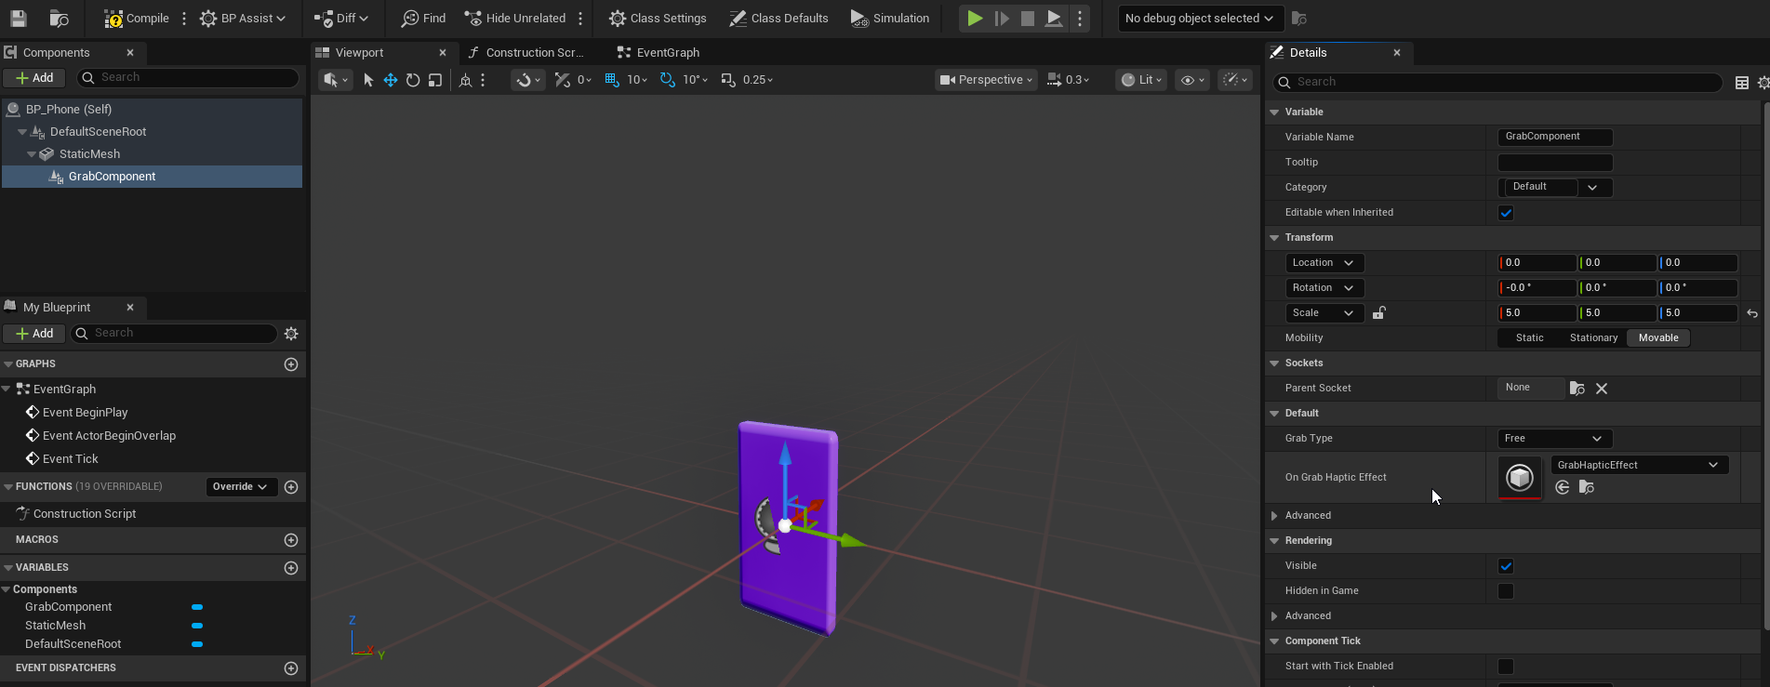Add a new graph with plus icon

pyautogui.click(x=291, y=364)
